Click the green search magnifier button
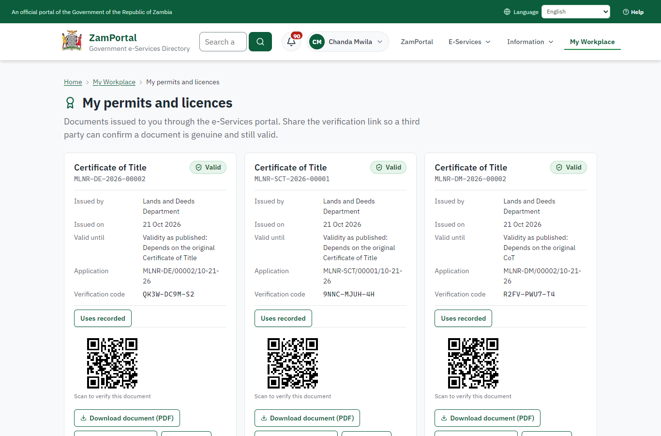661x436 pixels. point(260,42)
